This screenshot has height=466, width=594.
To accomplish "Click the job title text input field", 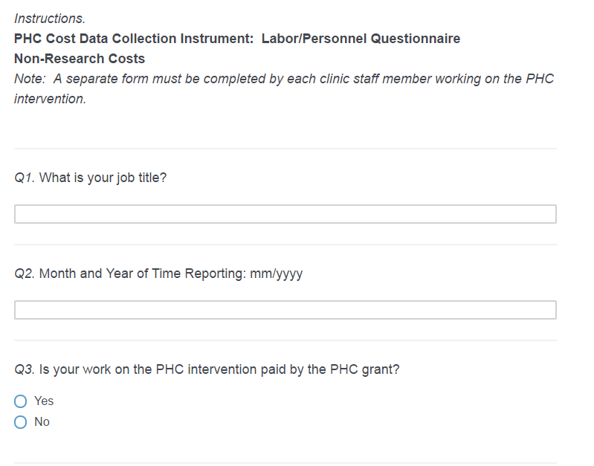I will click(285, 214).
